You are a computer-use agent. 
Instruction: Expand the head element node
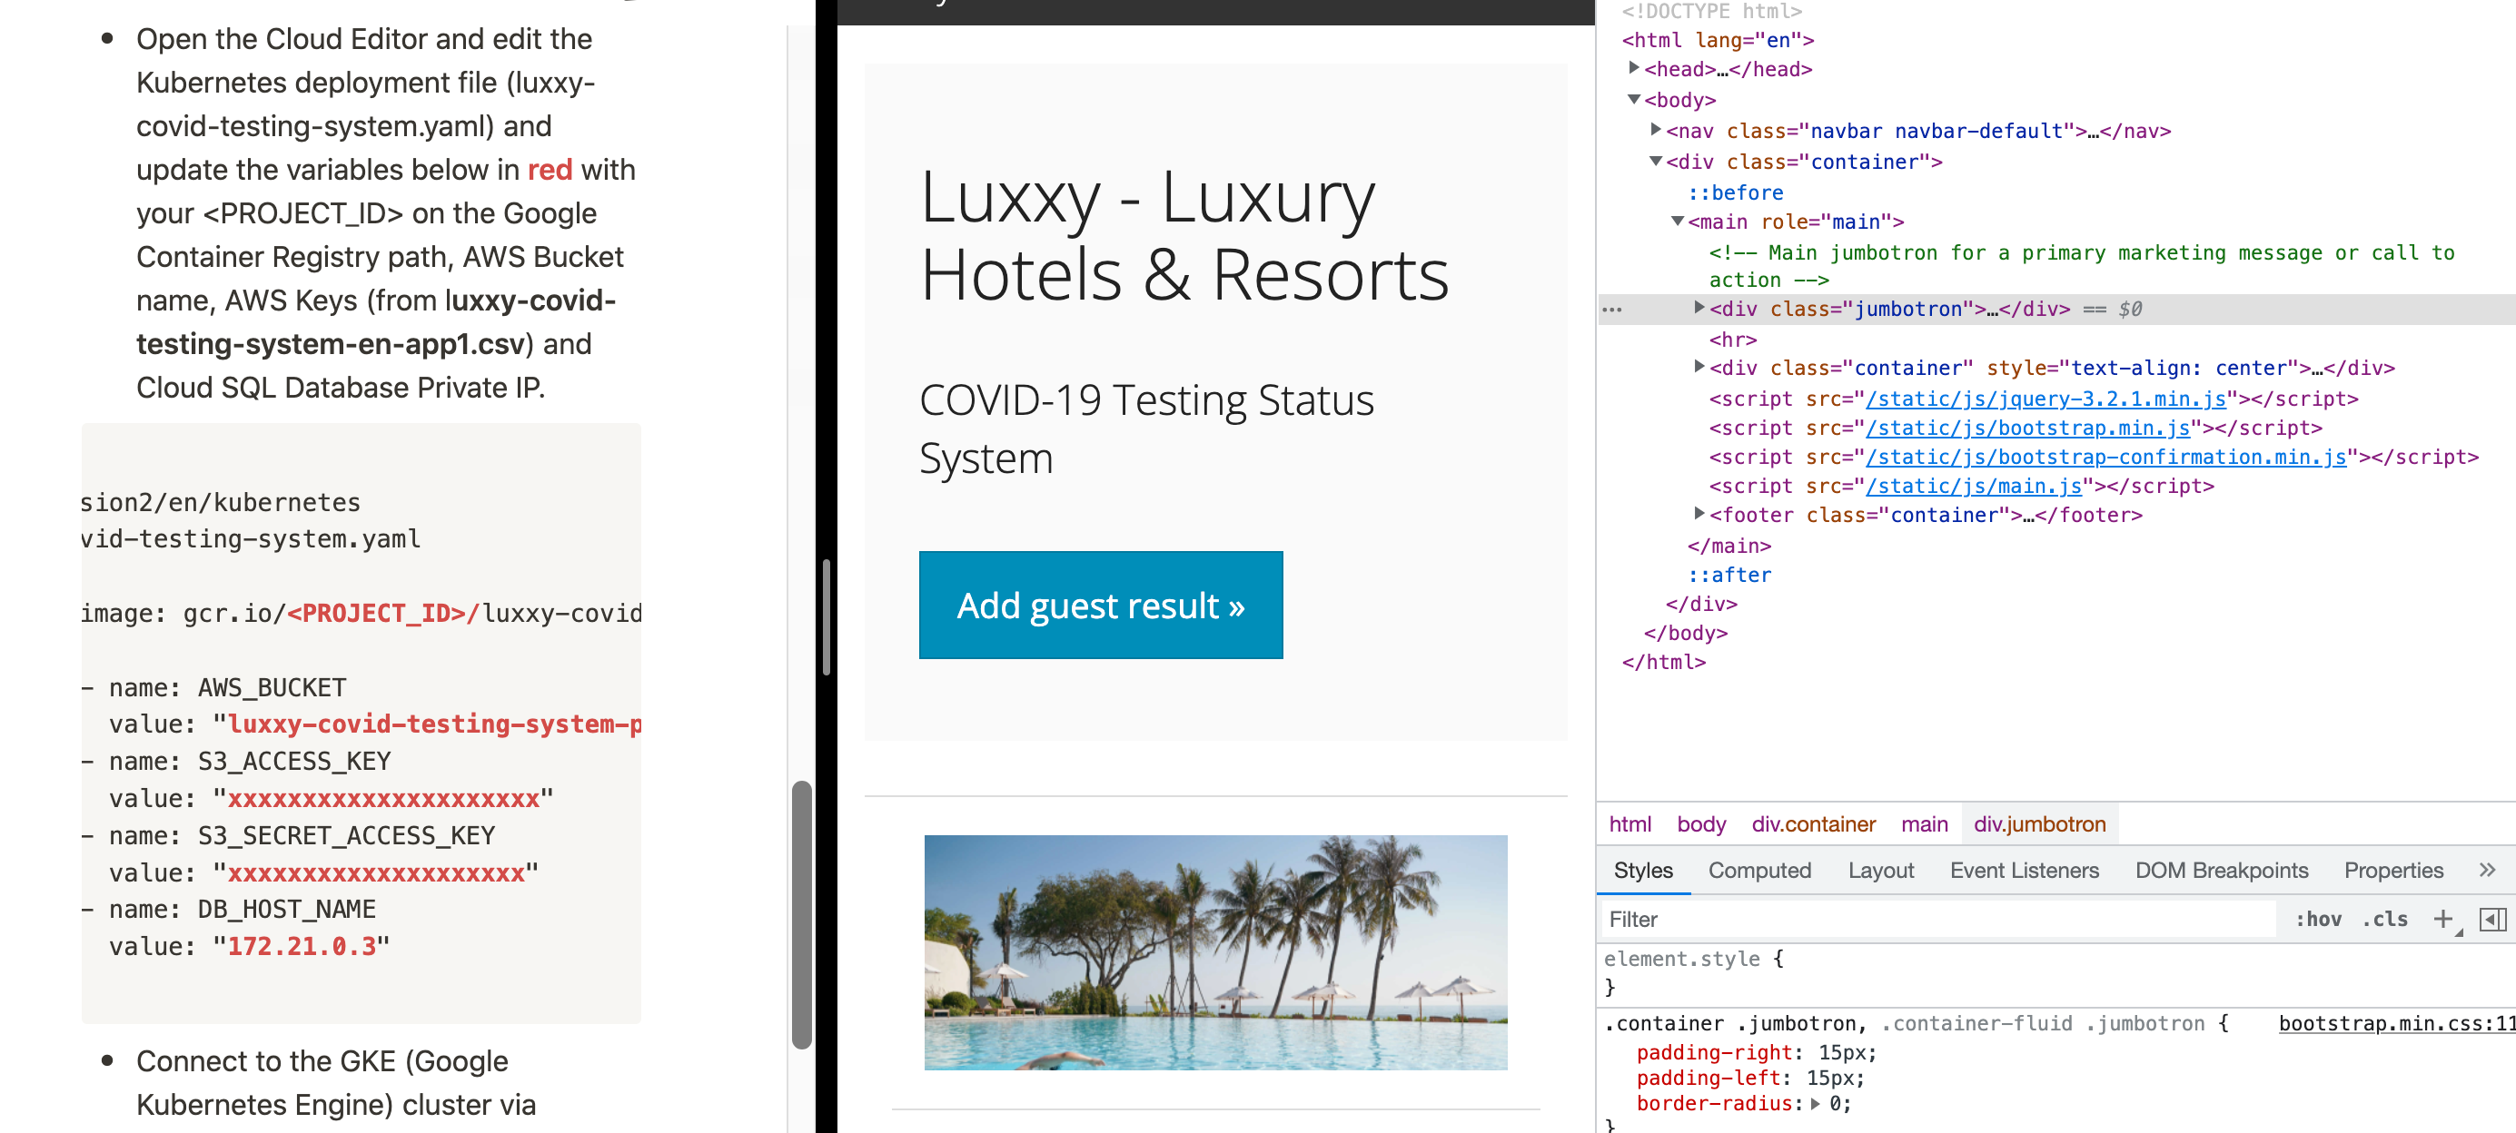1633,68
